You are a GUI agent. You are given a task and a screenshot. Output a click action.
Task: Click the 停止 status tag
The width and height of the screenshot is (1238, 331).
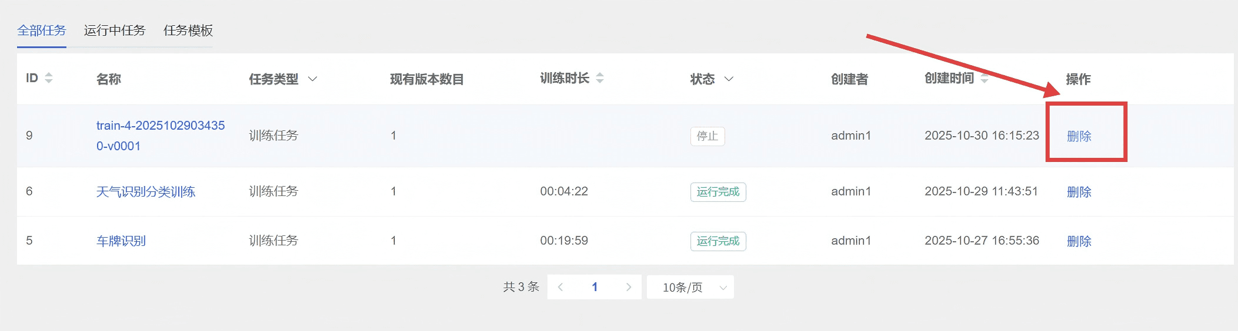(x=707, y=136)
